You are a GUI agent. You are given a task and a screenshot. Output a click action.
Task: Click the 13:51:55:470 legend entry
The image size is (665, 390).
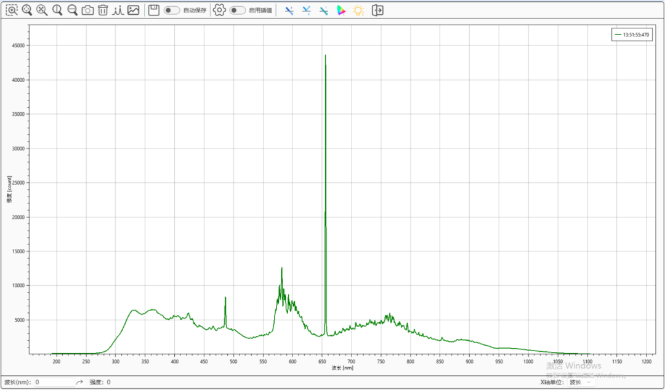(x=631, y=35)
